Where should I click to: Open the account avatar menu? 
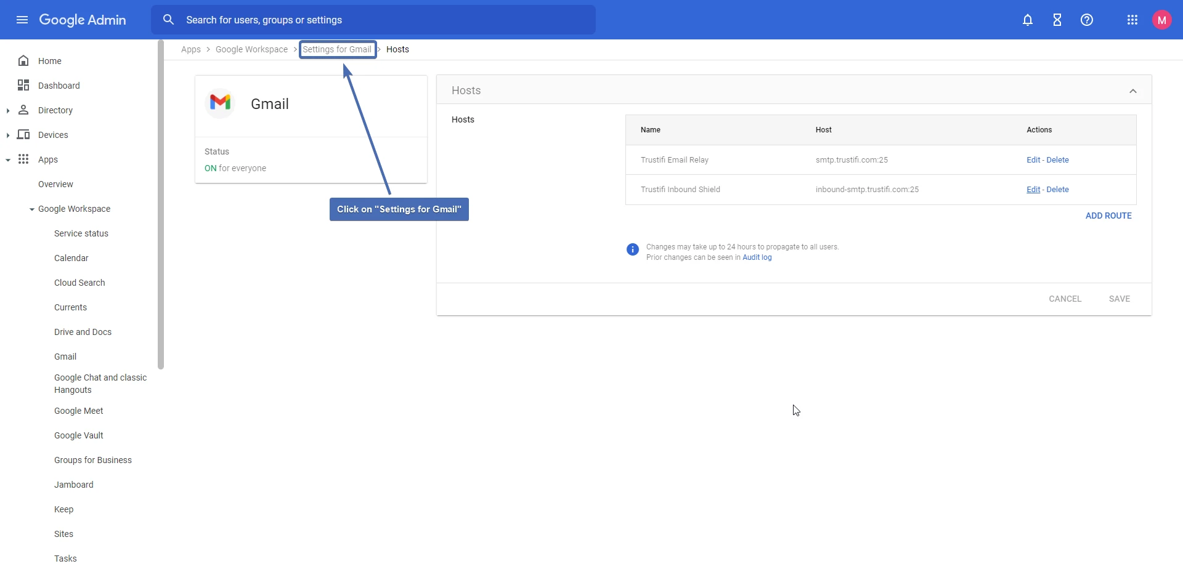1162,20
